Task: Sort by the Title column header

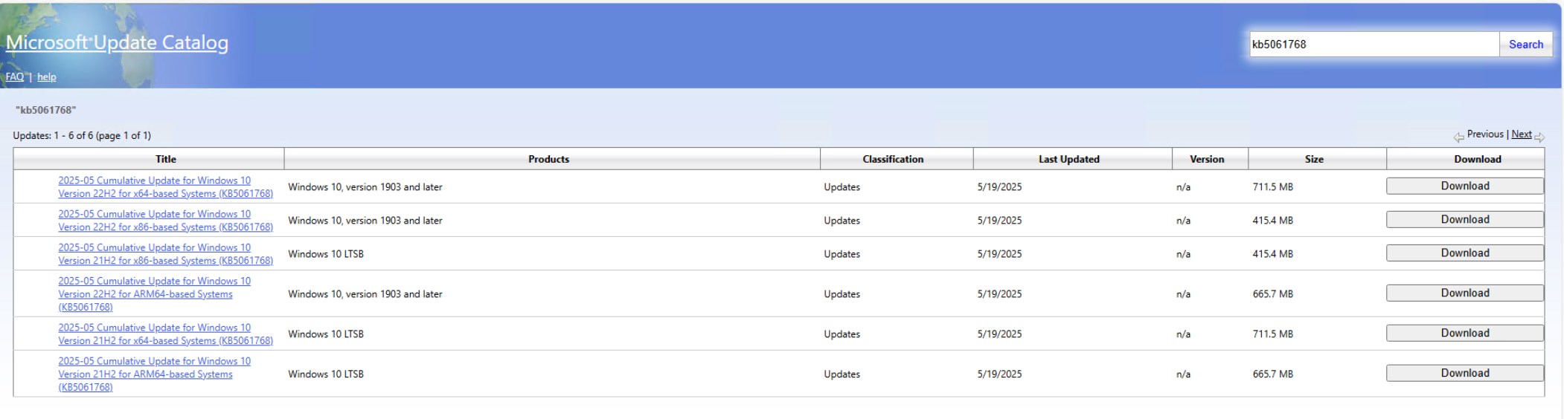Action: (165, 159)
